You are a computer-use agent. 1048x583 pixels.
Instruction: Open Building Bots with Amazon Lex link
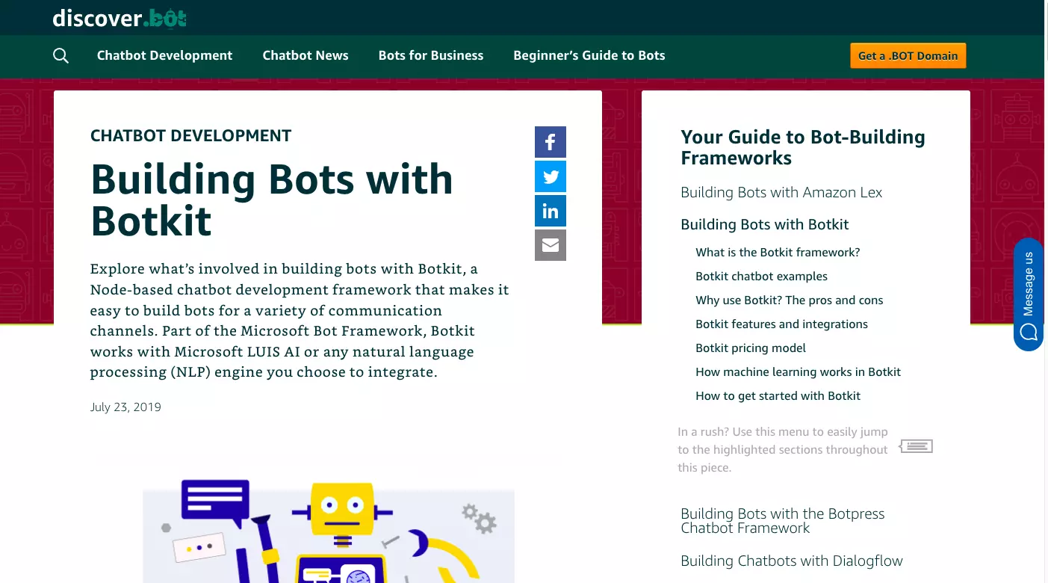[x=781, y=192]
